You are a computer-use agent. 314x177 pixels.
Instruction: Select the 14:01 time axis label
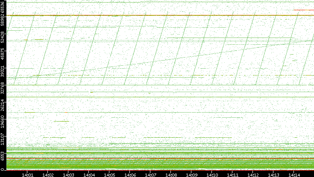tap(27, 175)
